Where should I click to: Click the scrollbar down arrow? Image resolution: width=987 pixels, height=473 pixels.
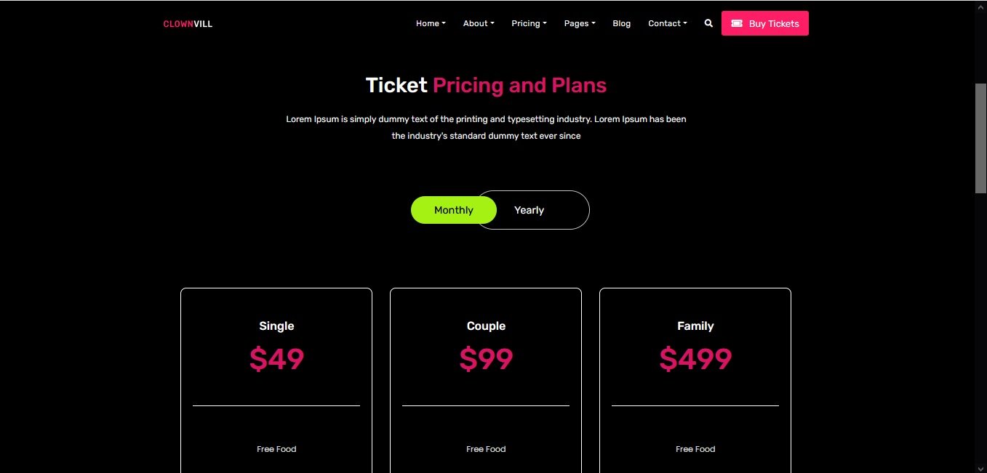980,466
